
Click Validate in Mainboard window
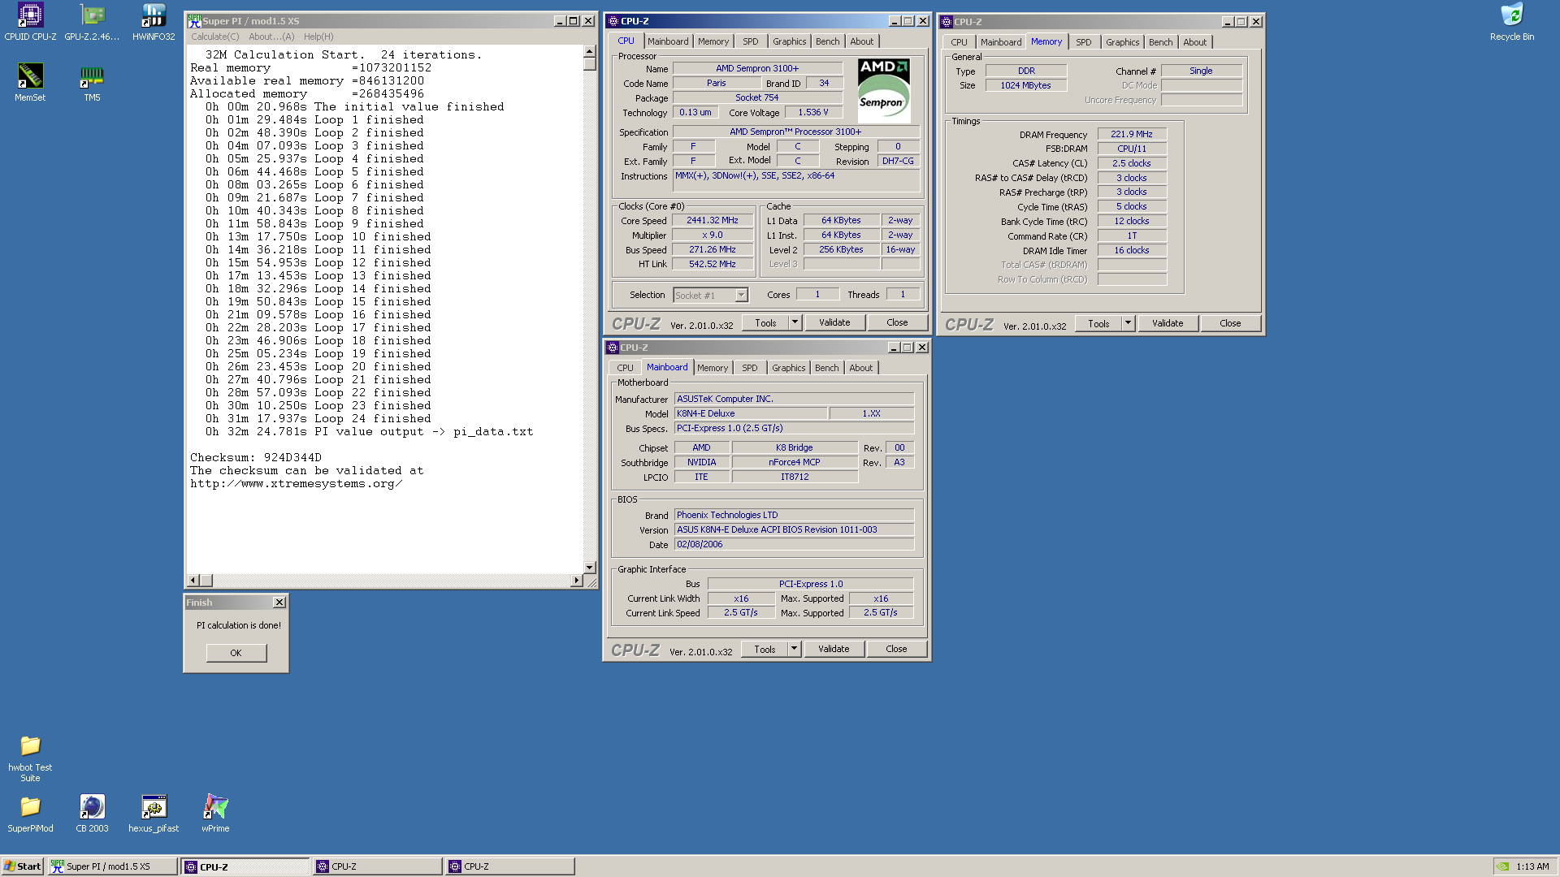click(x=834, y=650)
